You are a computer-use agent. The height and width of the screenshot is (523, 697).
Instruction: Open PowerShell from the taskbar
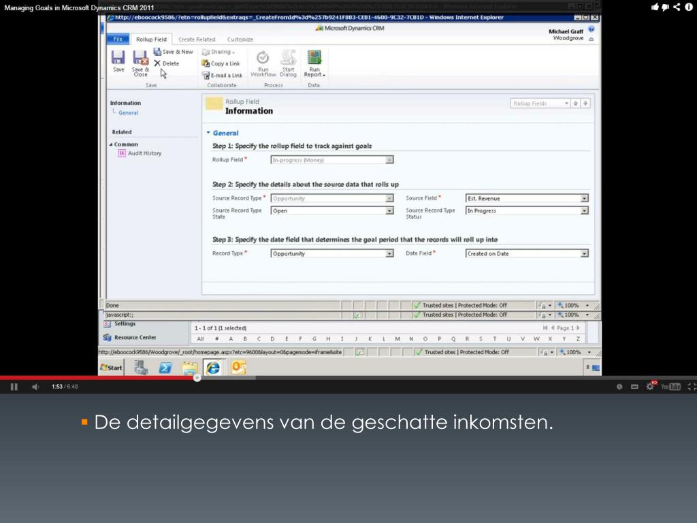pos(165,368)
